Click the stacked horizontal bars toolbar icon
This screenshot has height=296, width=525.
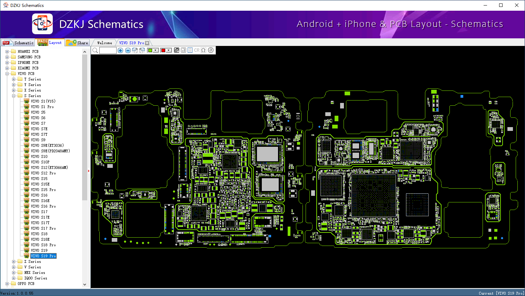click(x=190, y=50)
